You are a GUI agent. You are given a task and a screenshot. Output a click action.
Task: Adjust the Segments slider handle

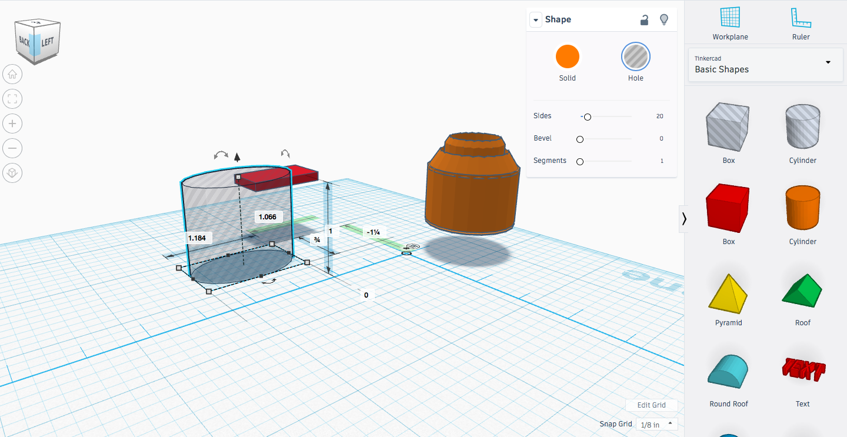(x=580, y=162)
